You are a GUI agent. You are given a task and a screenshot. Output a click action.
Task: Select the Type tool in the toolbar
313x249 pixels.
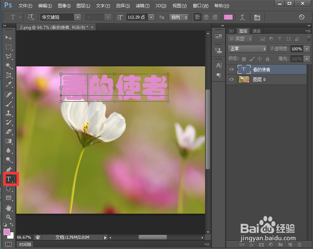[9, 179]
